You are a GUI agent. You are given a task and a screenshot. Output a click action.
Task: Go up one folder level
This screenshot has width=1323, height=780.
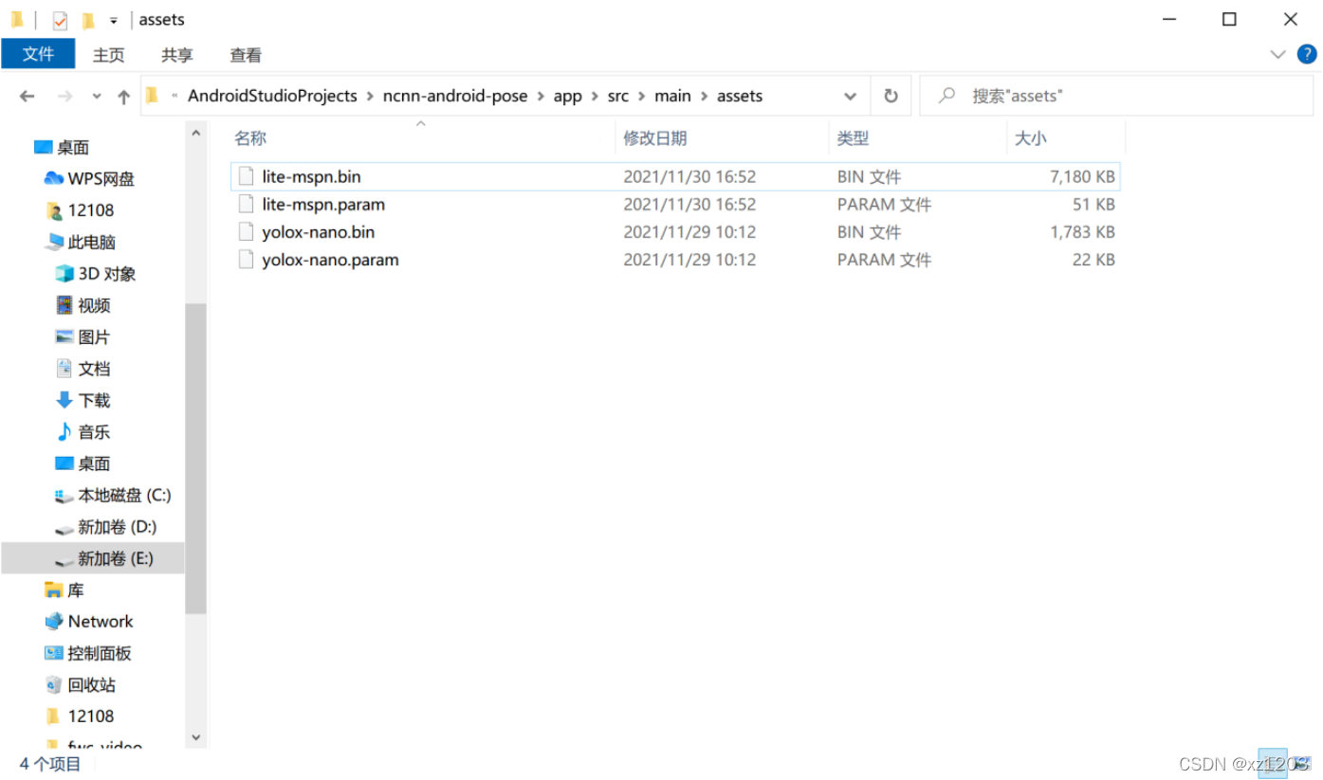(x=123, y=97)
